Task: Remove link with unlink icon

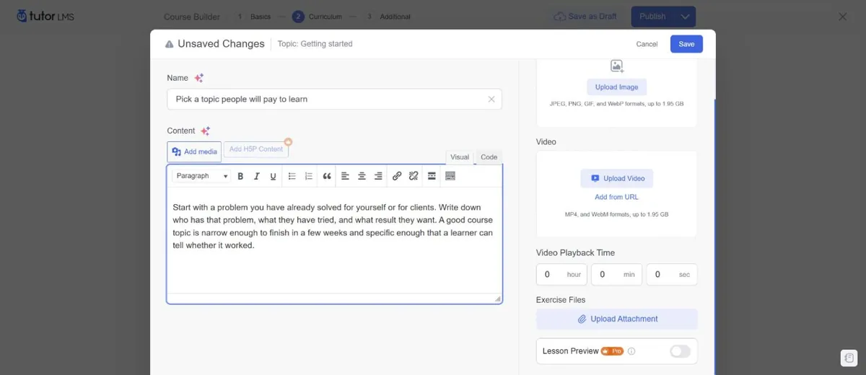Action: (414, 176)
